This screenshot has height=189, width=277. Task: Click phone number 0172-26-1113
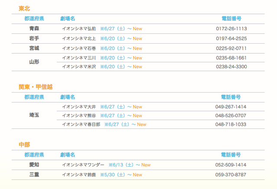(232, 29)
